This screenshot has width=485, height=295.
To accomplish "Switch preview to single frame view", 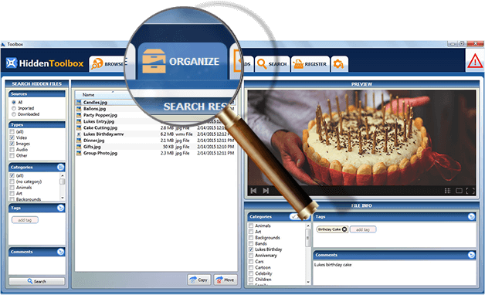I will [459, 191].
